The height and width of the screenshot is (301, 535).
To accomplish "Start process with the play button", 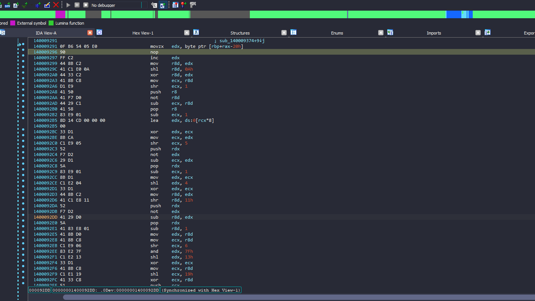I will [68, 5].
